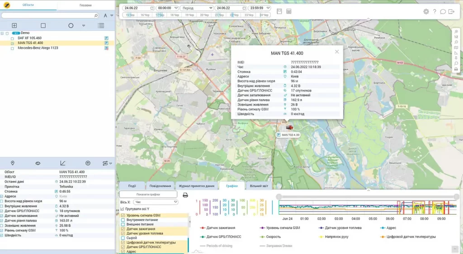This screenshot has height=254, width=463.
Task: Click the second panel layout icon beside date controls
Action: [x=289, y=11]
